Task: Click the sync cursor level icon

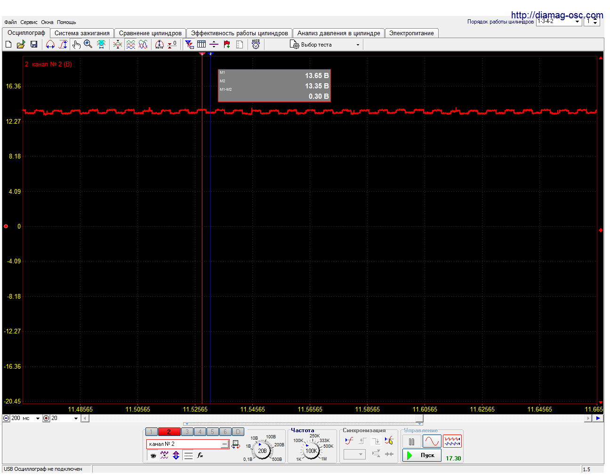Action: coord(389,441)
